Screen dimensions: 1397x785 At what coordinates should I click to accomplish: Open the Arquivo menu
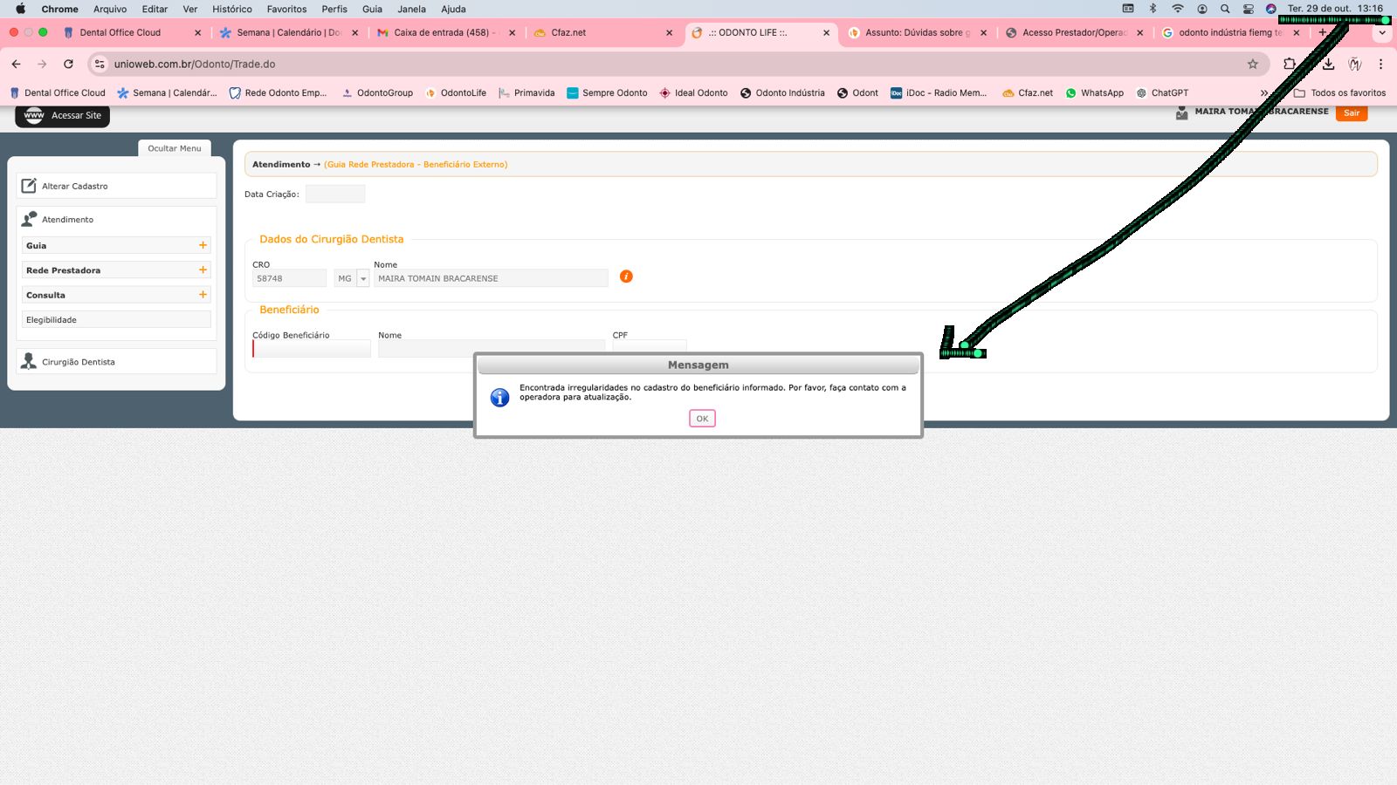(110, 9)
